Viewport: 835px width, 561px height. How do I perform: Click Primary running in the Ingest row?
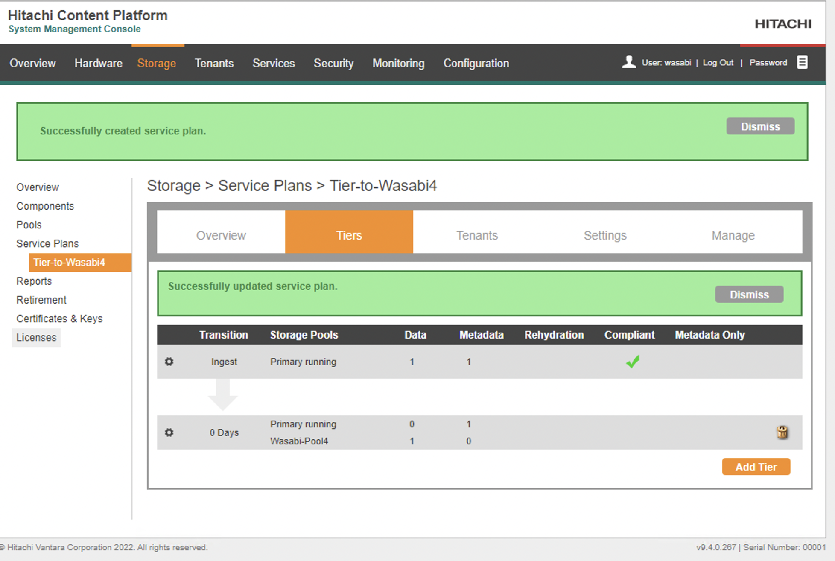[x=303, y=362]
